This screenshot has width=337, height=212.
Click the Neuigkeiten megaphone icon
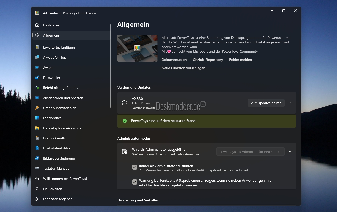click(x=37, y=189)
